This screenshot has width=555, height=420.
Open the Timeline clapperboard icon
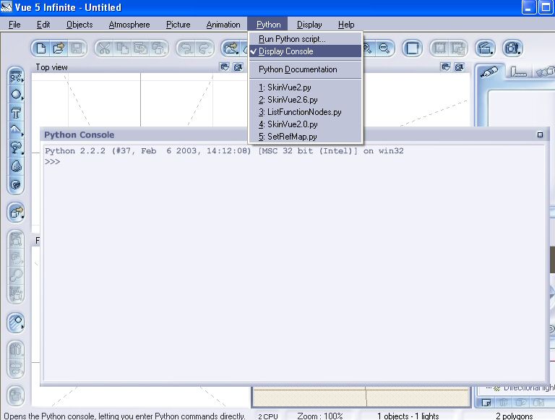coord(485,48)
